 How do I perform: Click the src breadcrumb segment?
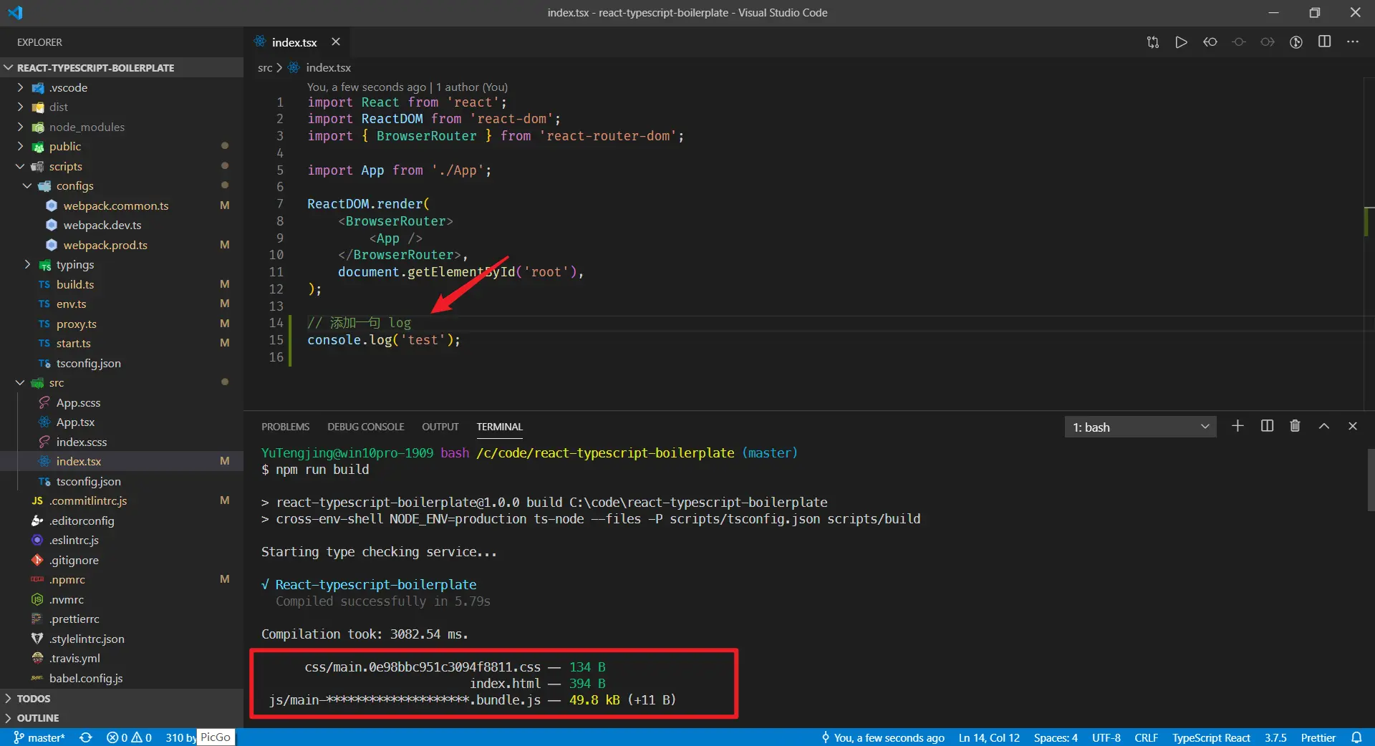coord(265,68)
